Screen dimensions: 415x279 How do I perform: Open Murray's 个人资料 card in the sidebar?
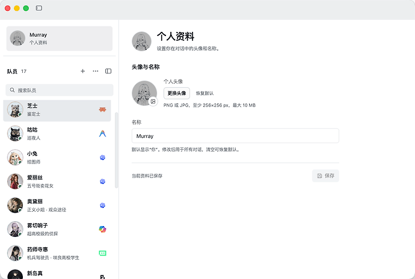click(60, 38)
